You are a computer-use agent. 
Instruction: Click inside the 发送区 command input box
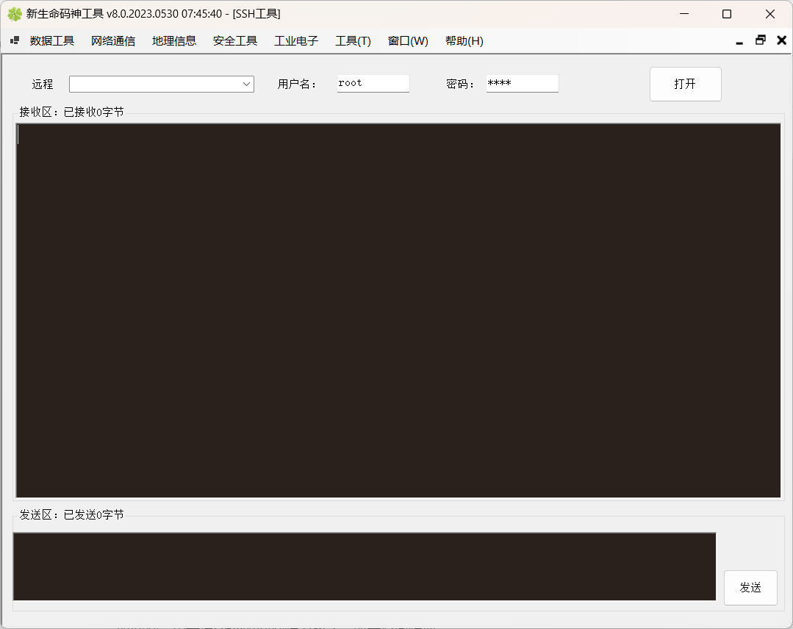365,567
